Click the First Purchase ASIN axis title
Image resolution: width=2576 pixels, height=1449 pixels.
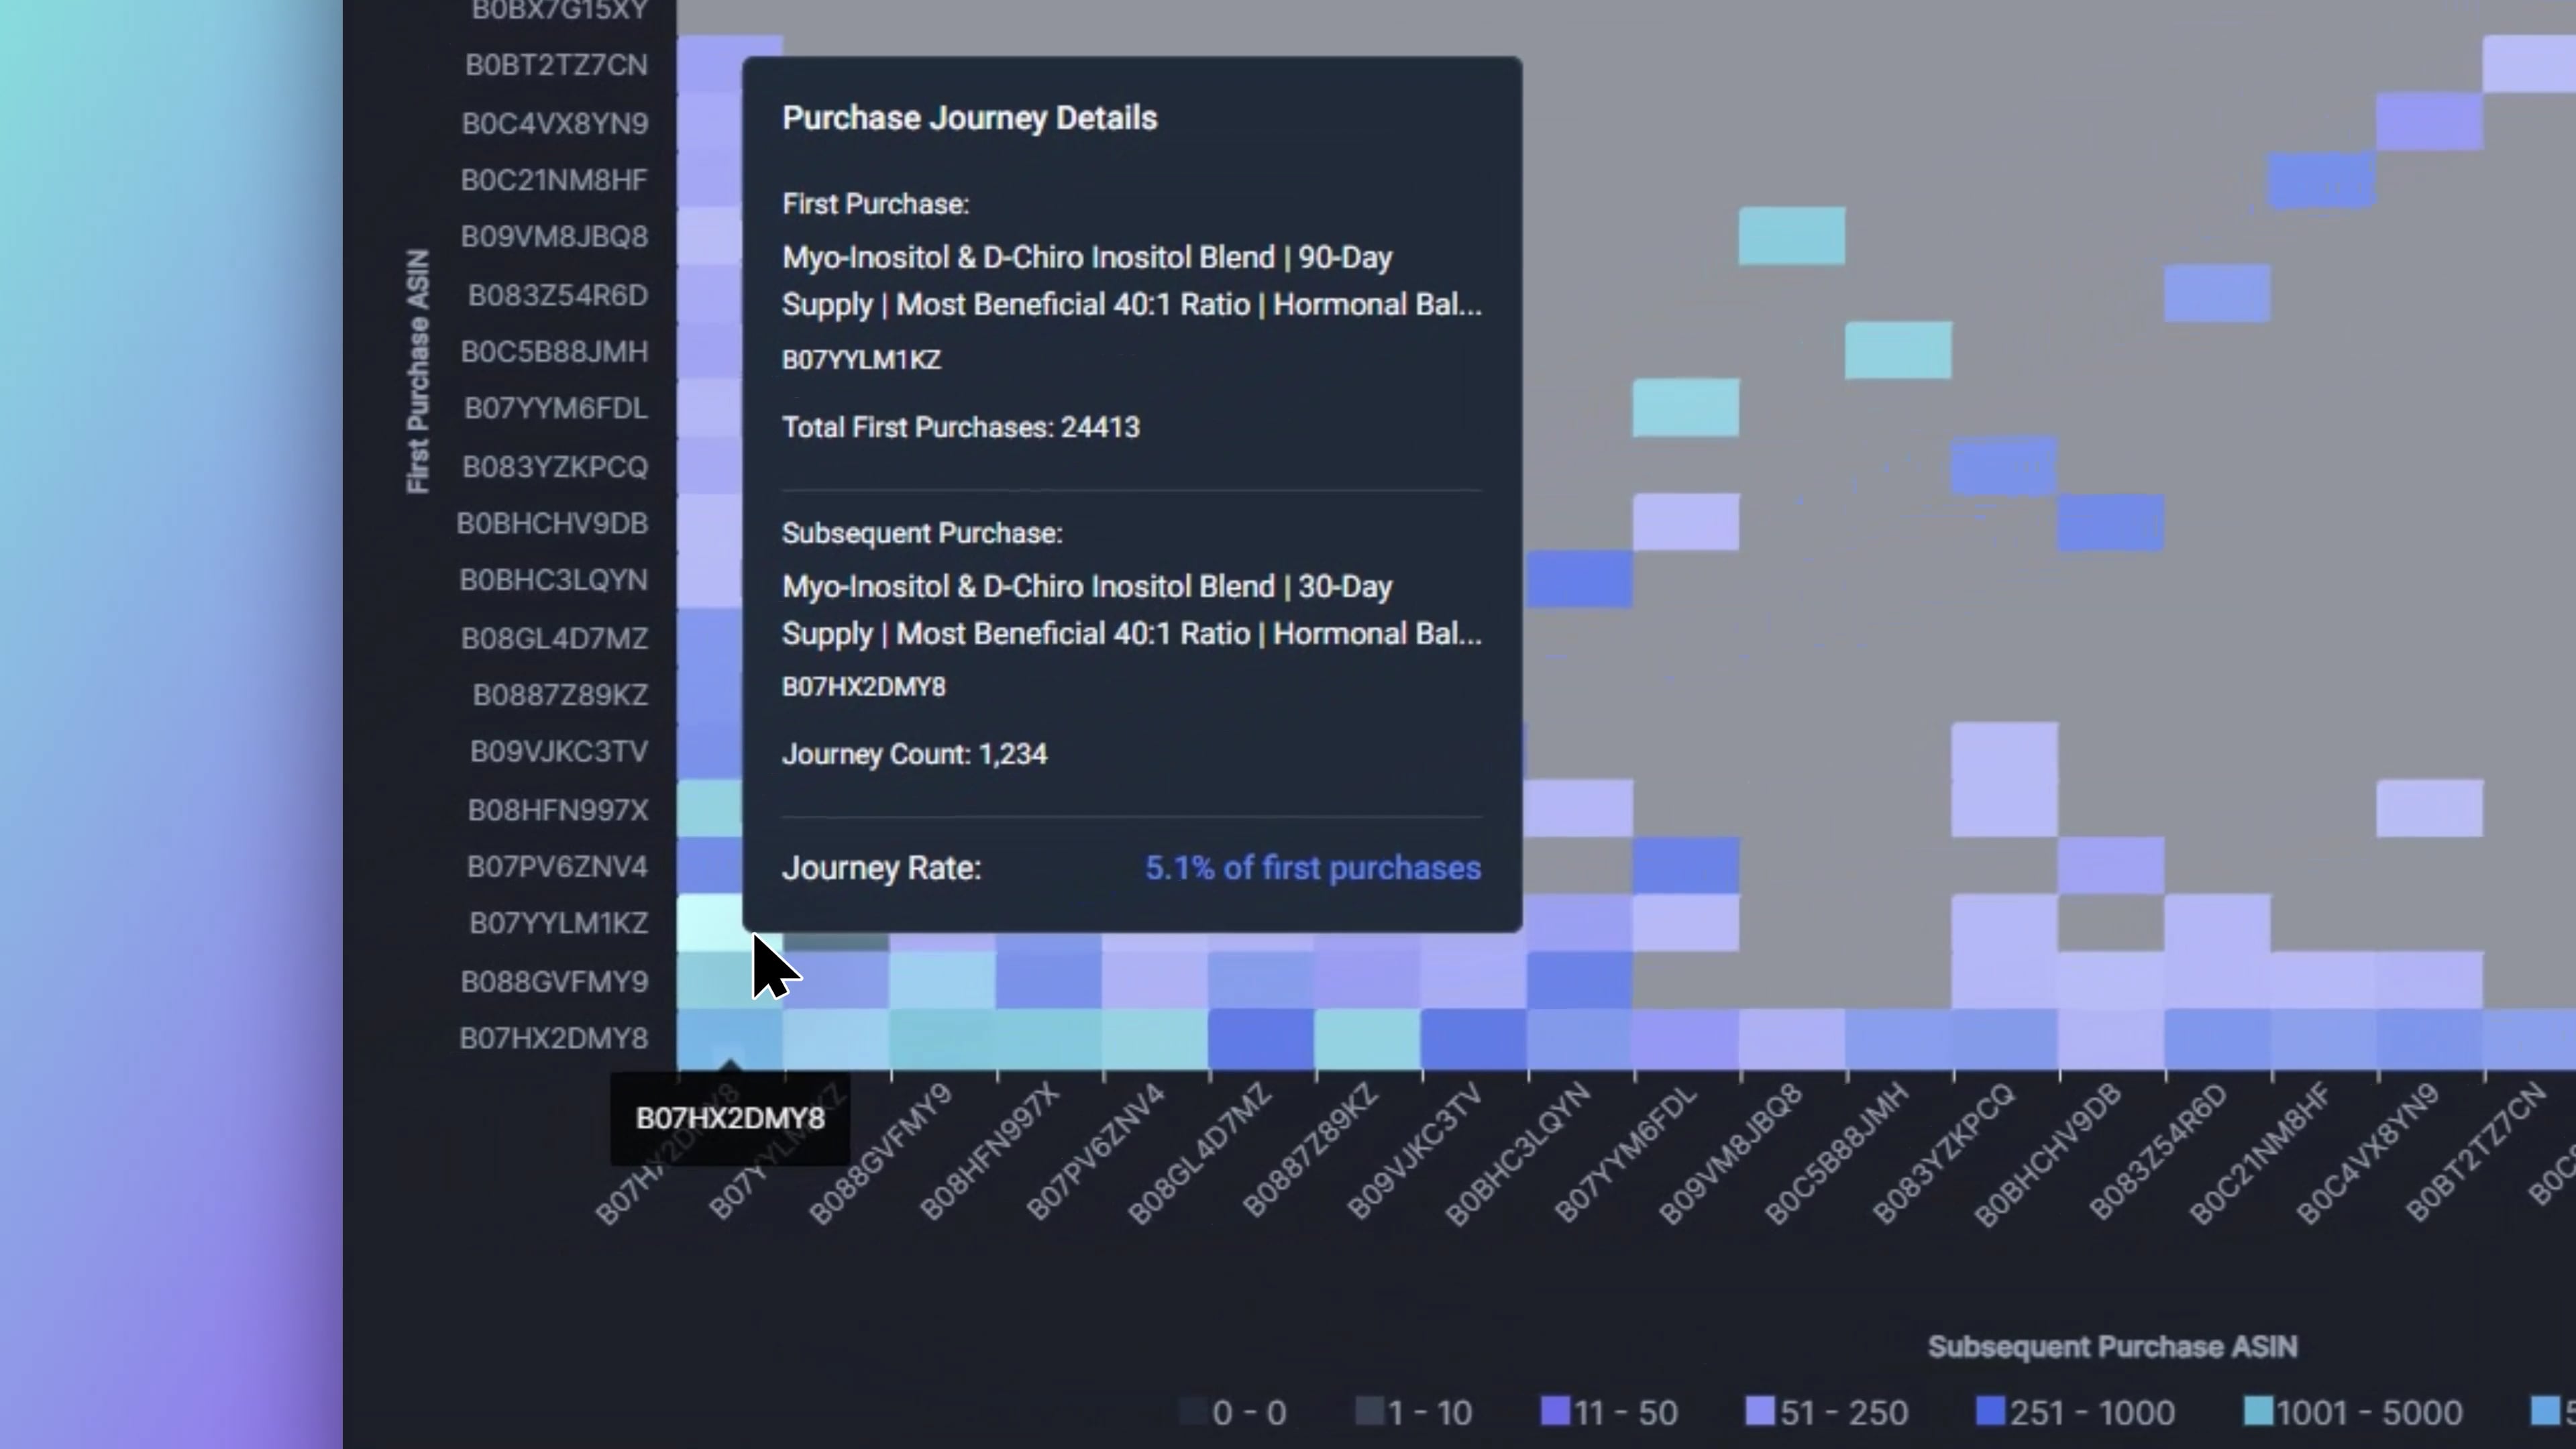pyautogui.click(x=418, y=371)
